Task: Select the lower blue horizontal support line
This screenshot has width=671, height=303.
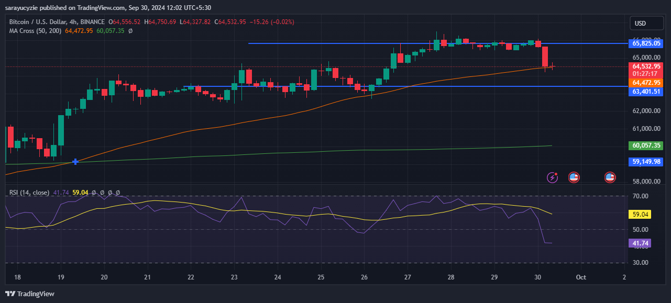Action: coord(405,86)
